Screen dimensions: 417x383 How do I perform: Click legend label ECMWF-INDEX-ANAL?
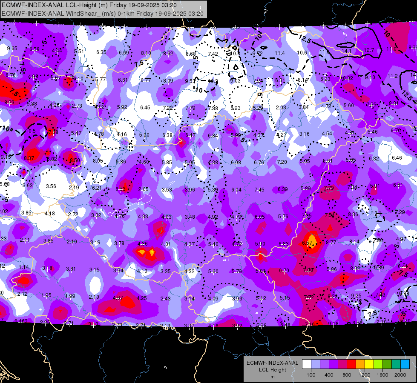click(x=272, y=363)
